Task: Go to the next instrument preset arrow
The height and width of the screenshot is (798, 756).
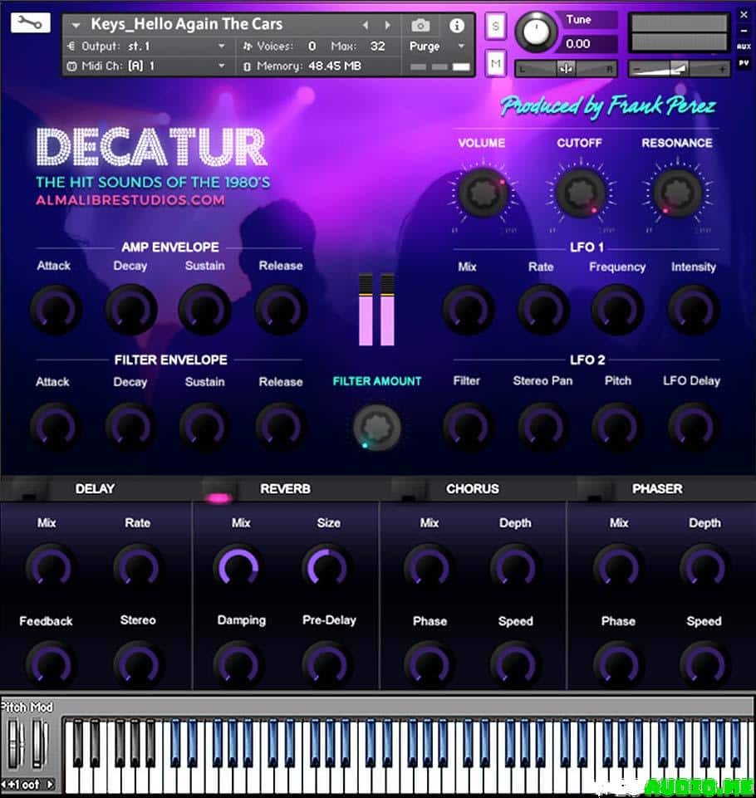Action: click(386, 26)
